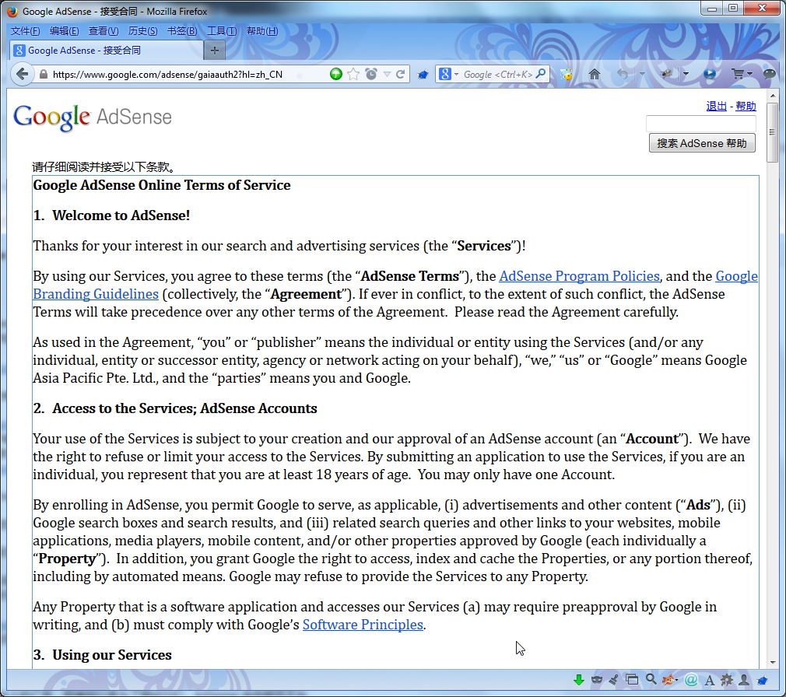Open the Google Branding Guidelines link
The image size is (786, 697).
coord(95,293)
